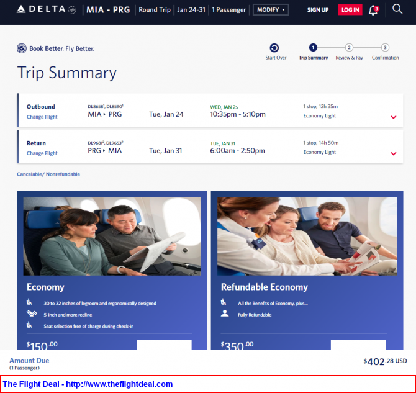
Task: Click the Start Over circular arrow icon
Action: click(274, 48)
